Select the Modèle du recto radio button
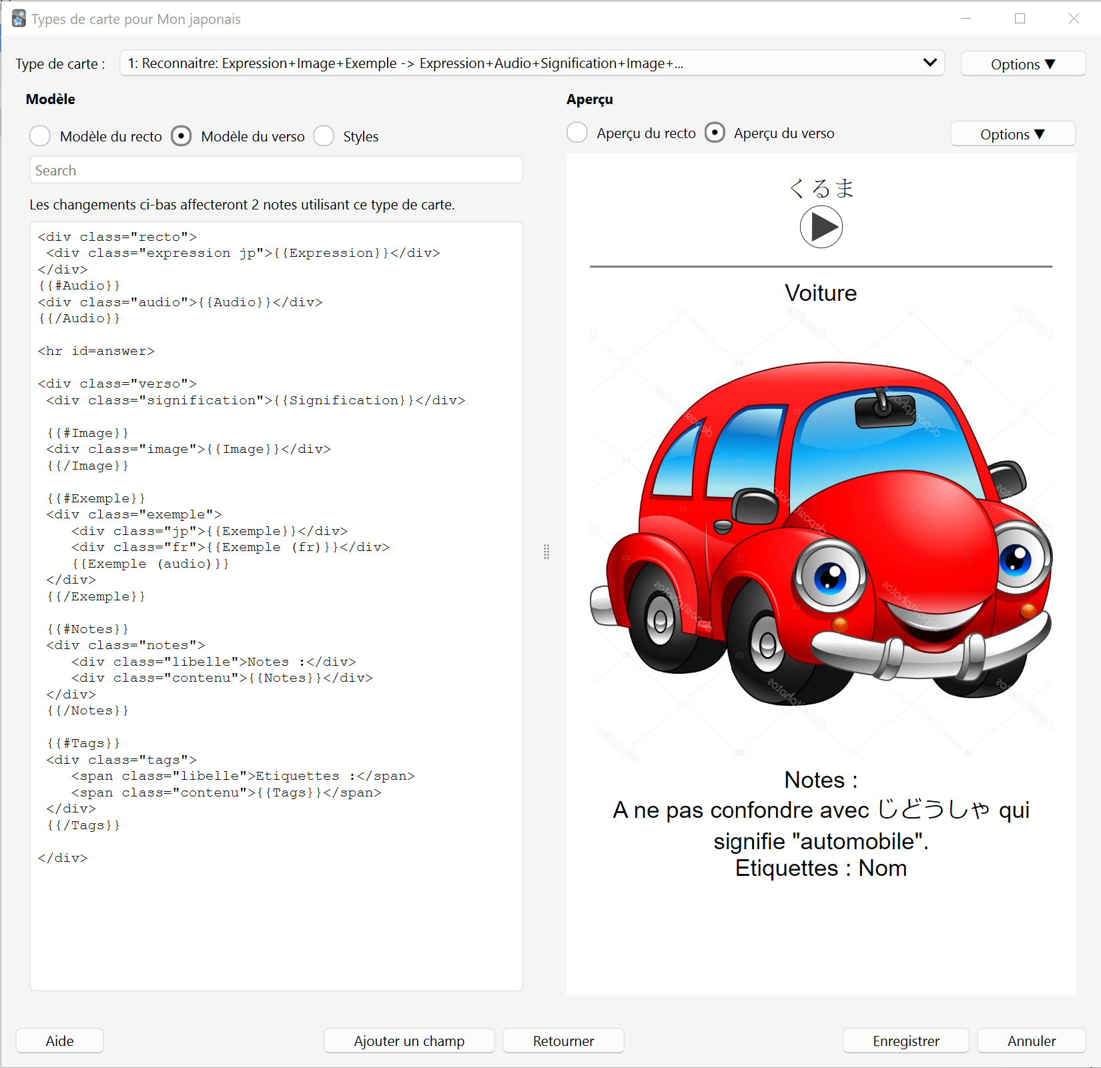Screen dimensions: 1101x1068 click(40, 136)
